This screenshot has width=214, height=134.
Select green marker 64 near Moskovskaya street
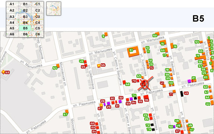point(55,68)
